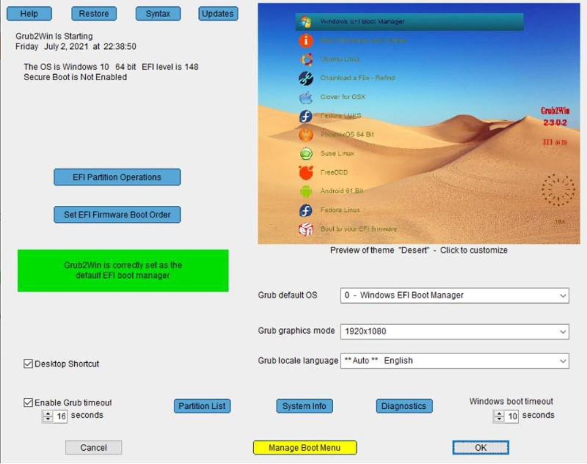The height and width of the screenshot is (464, 587).
Task: Expand the Grub graphics mode list
Action: [563, 331]
